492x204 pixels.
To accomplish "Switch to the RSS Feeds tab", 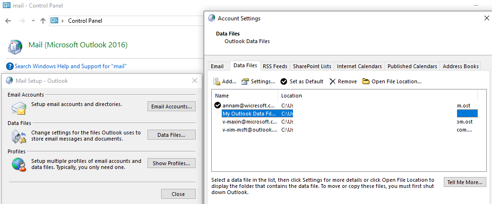I will click(x=275, y=66).
